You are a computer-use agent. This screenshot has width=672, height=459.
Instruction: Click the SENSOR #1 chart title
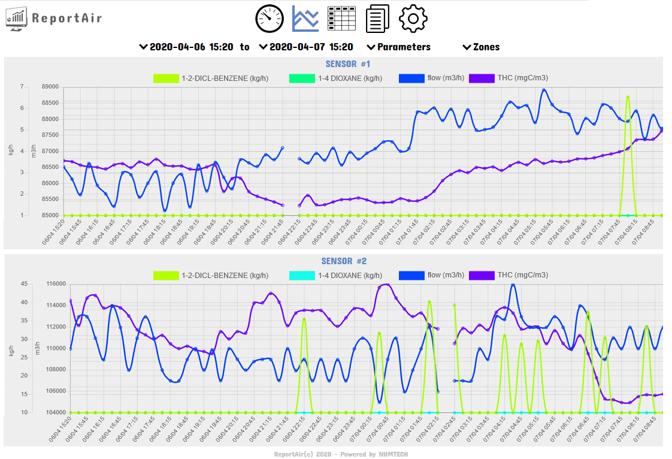point(348,64)
